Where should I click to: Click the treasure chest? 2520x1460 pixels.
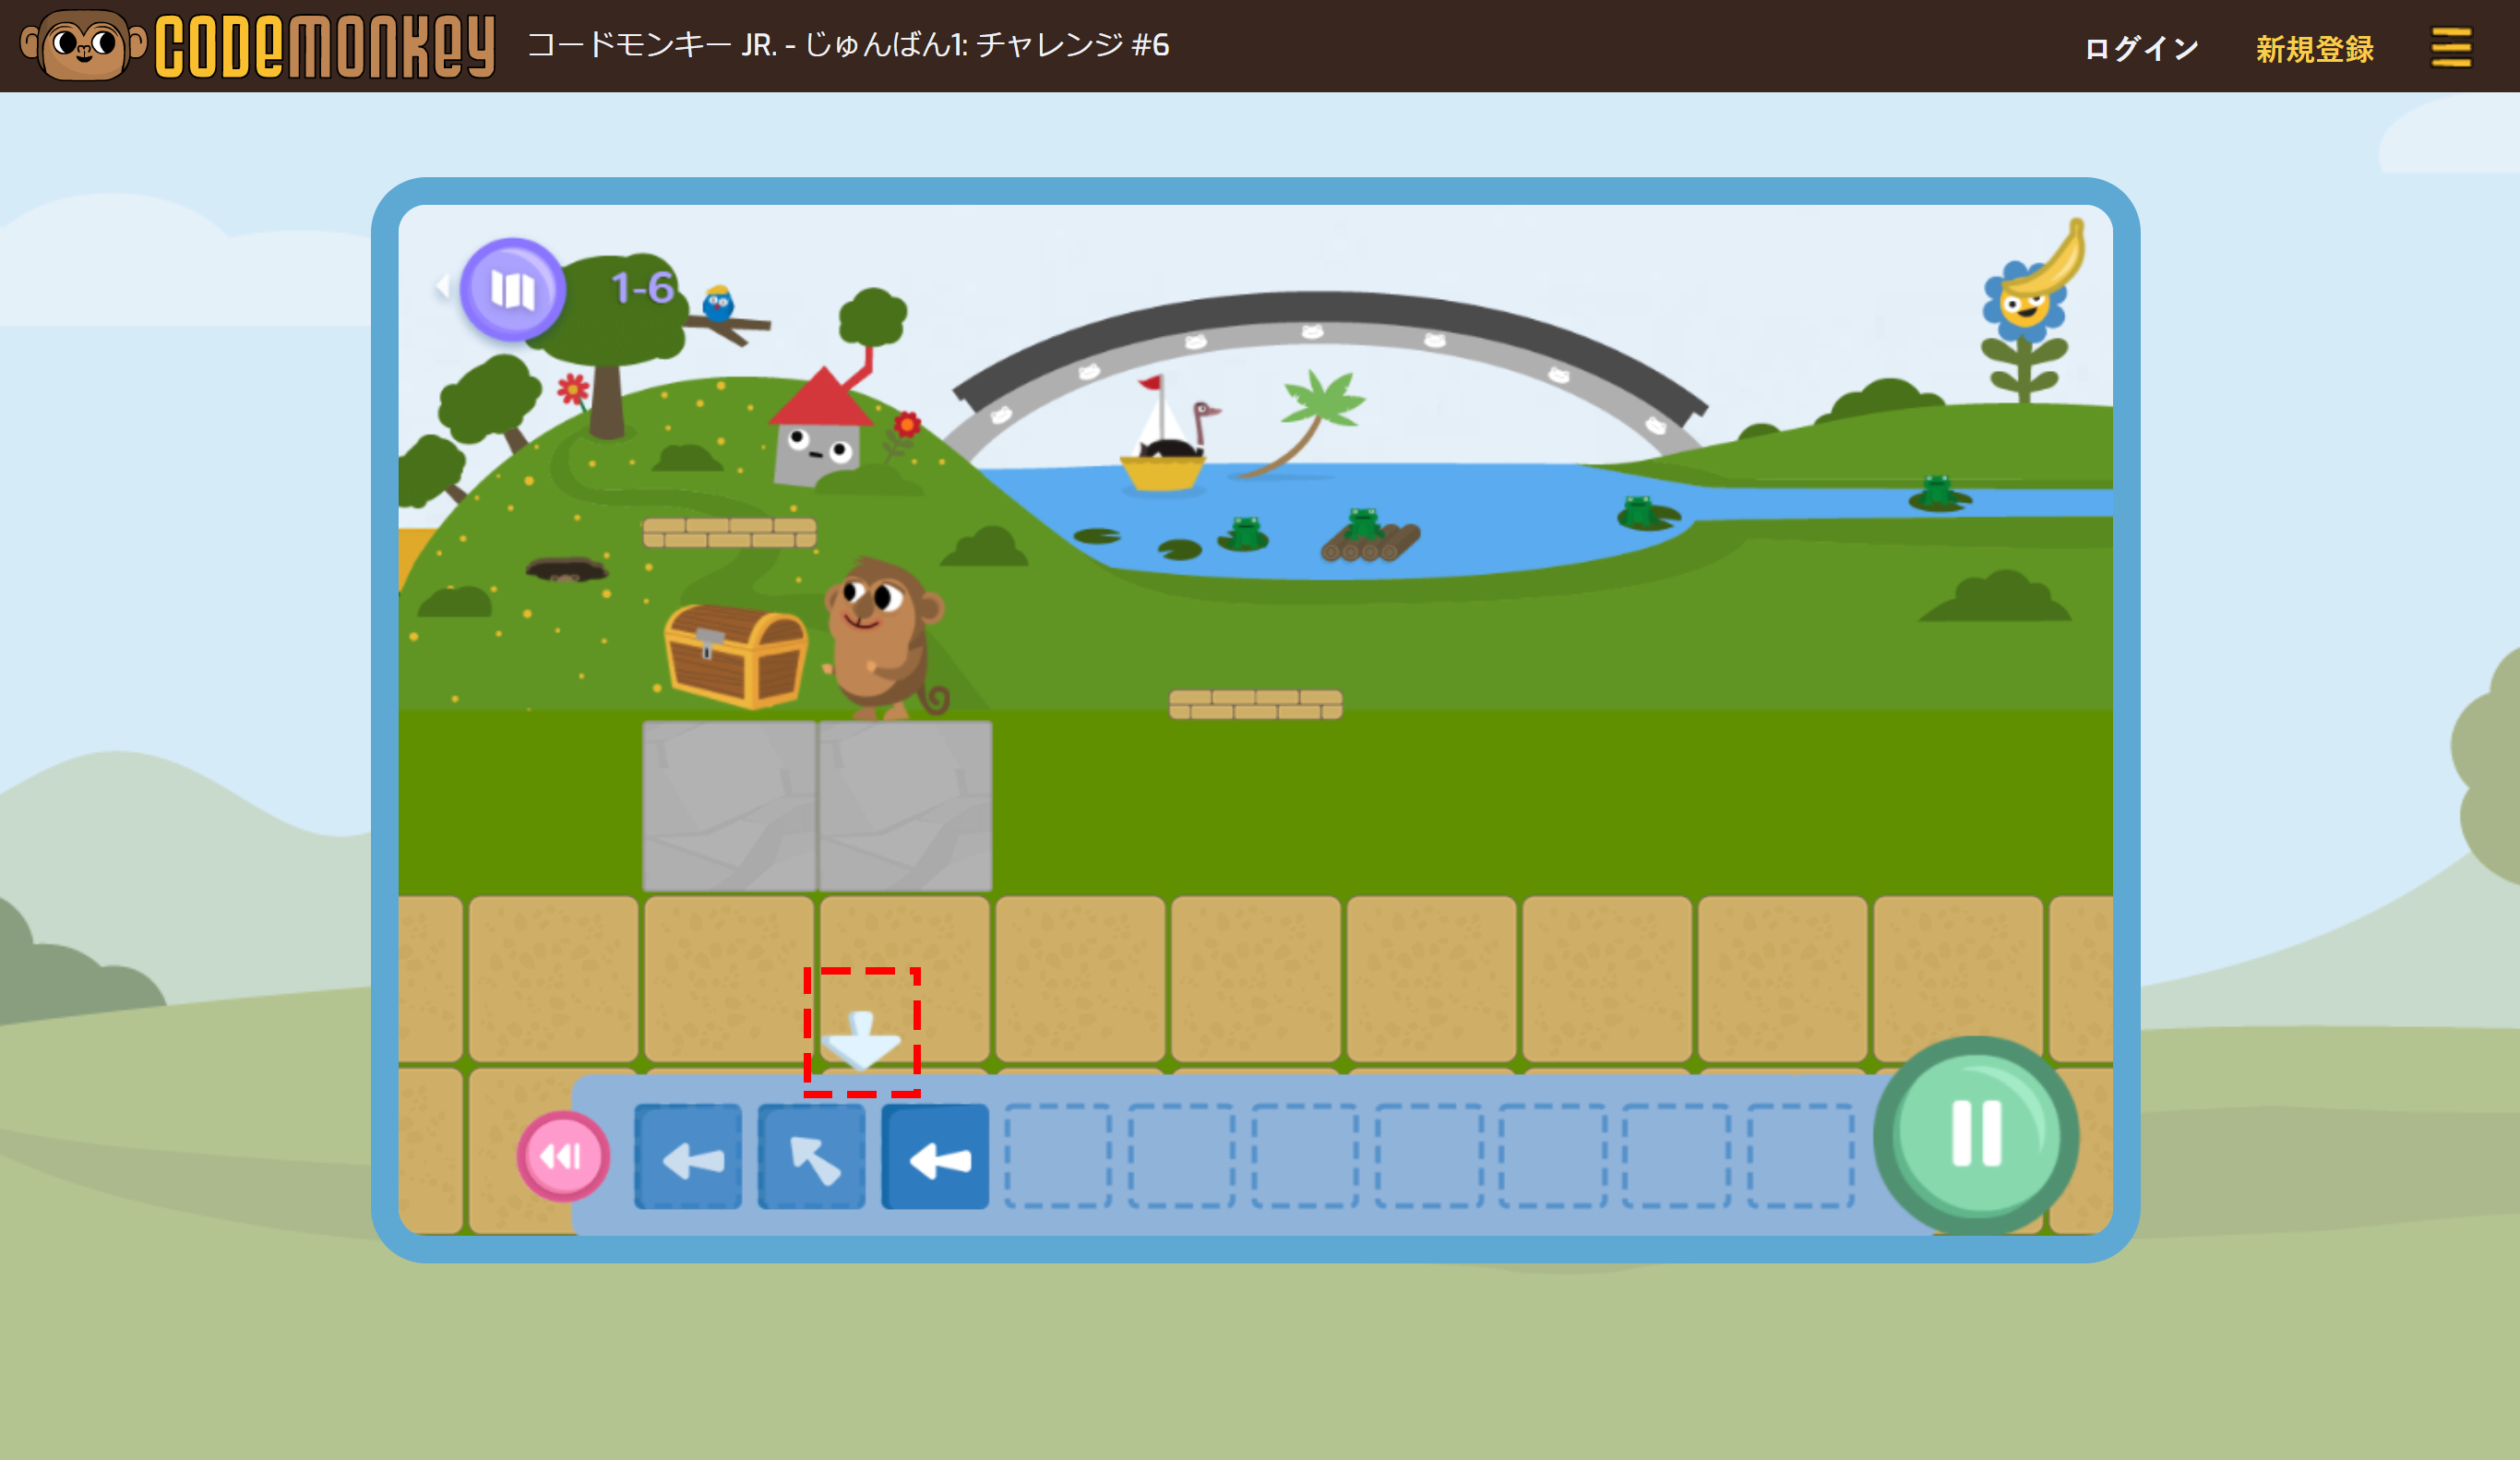(735, 655)
